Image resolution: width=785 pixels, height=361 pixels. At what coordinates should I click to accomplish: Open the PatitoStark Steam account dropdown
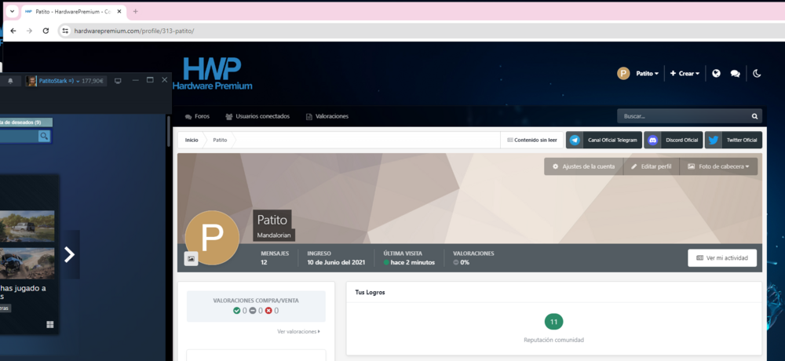click(x=57, y=81)
